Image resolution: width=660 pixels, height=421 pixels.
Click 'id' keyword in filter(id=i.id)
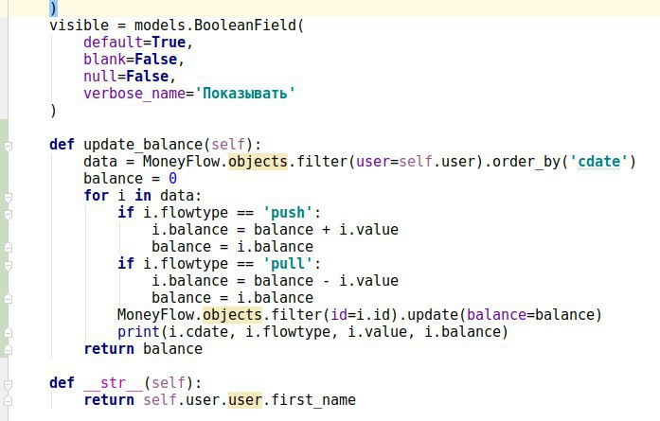click(x=339, y=315)
